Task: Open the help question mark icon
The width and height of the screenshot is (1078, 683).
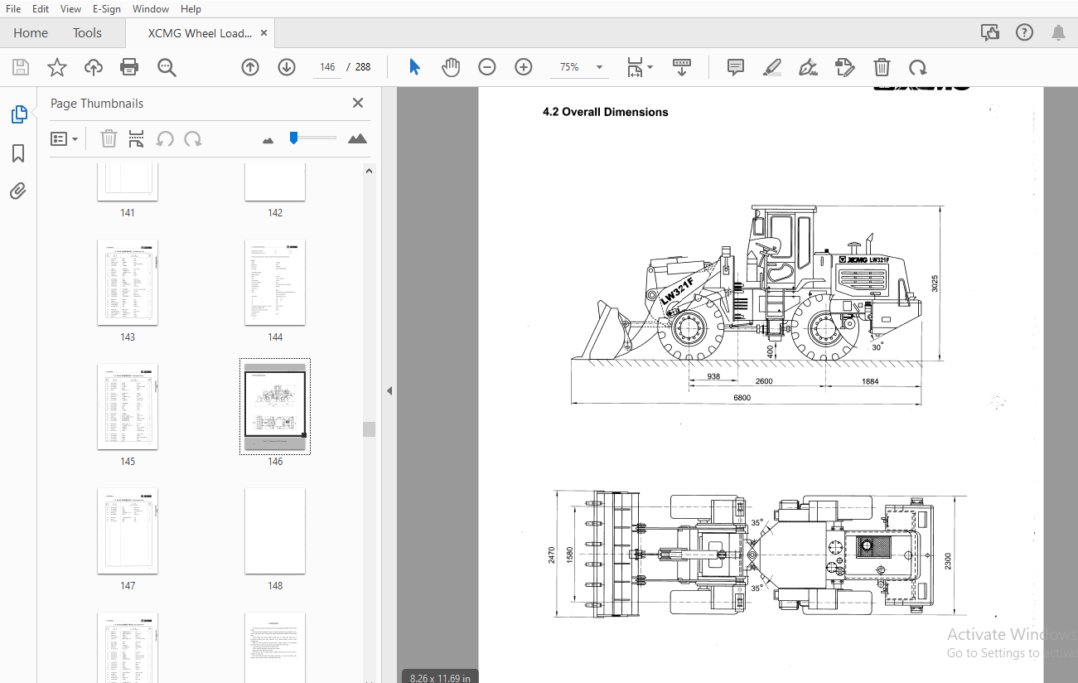Action: (x=1025, y=33)
